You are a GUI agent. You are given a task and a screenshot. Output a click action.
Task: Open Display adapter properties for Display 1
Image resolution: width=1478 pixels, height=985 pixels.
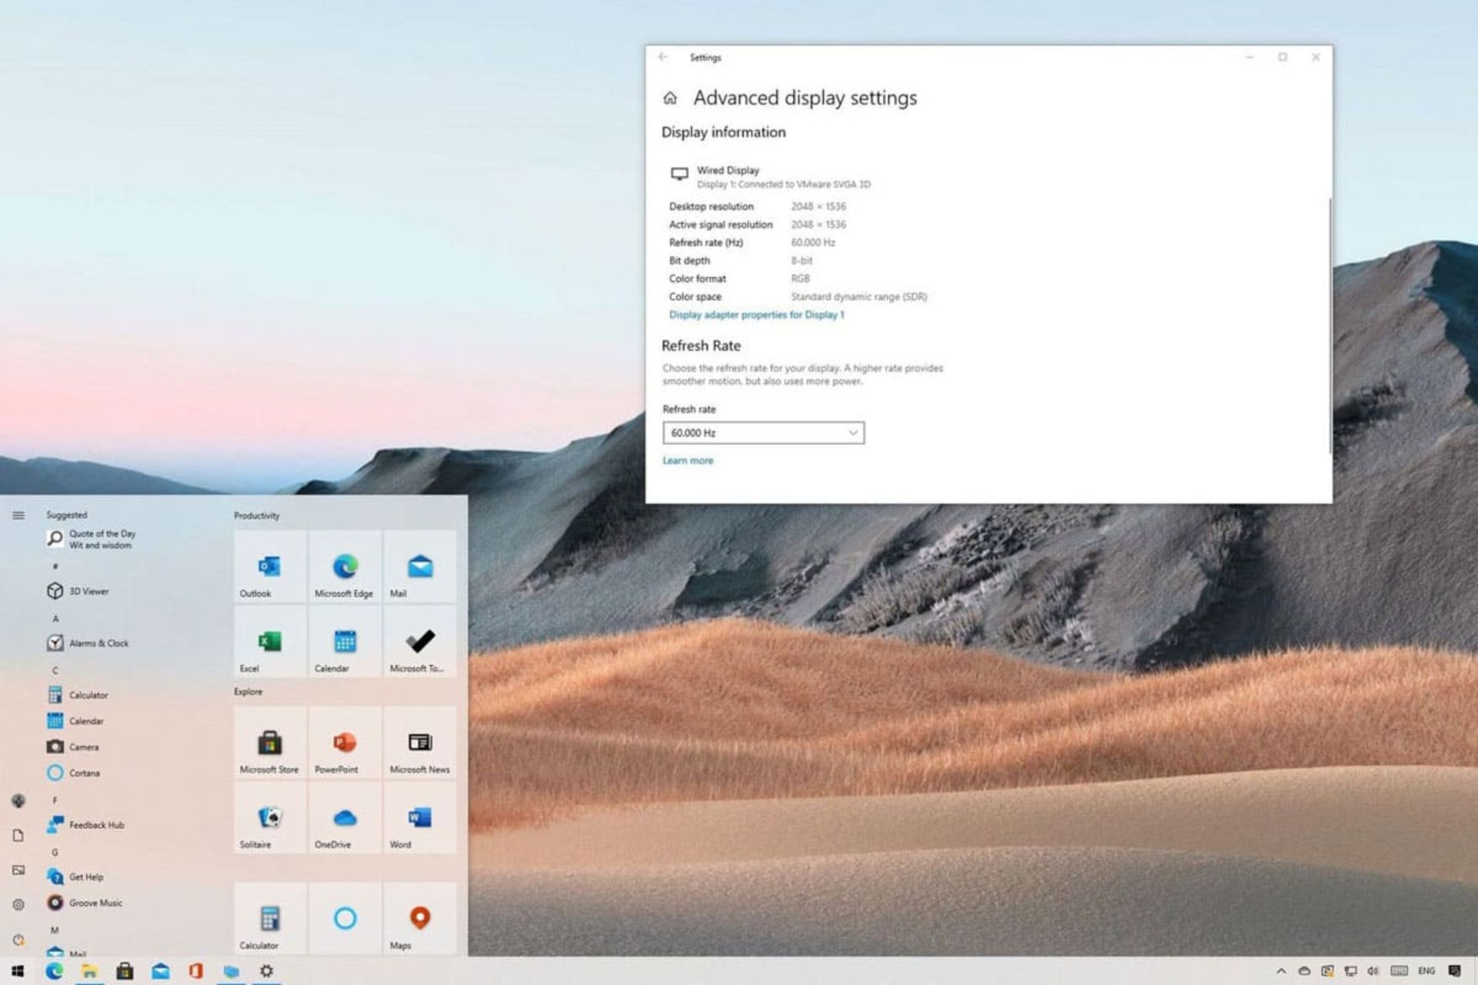[756, 315]
